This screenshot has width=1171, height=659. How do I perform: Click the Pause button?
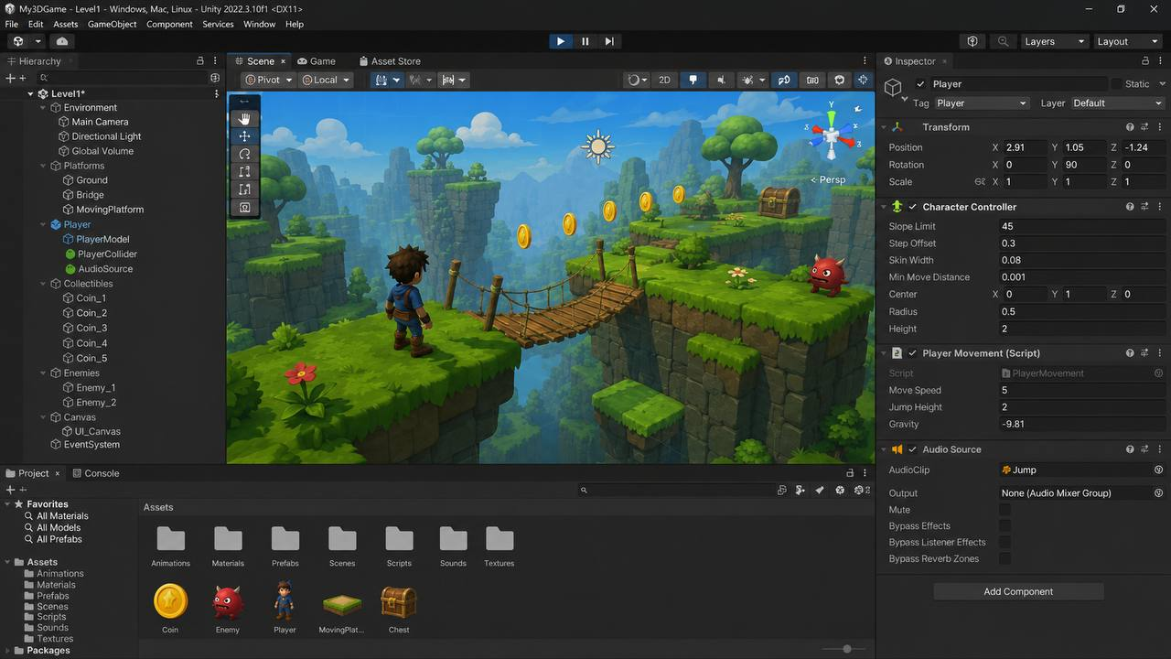tap(585, 41)
